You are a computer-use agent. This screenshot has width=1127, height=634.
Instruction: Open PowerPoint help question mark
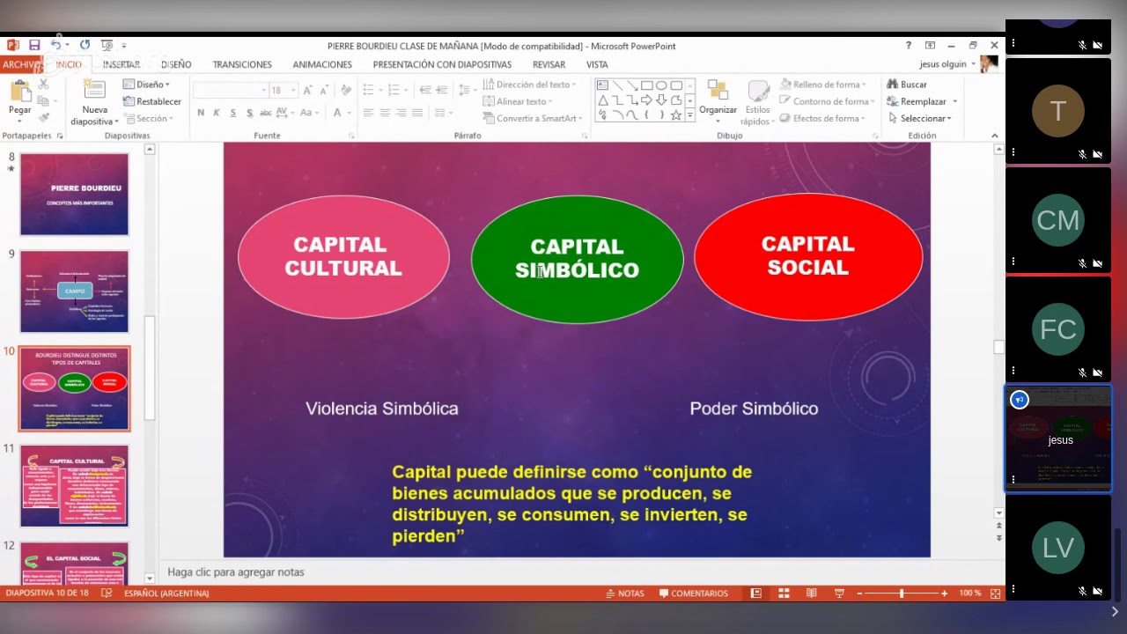(909, 45)
